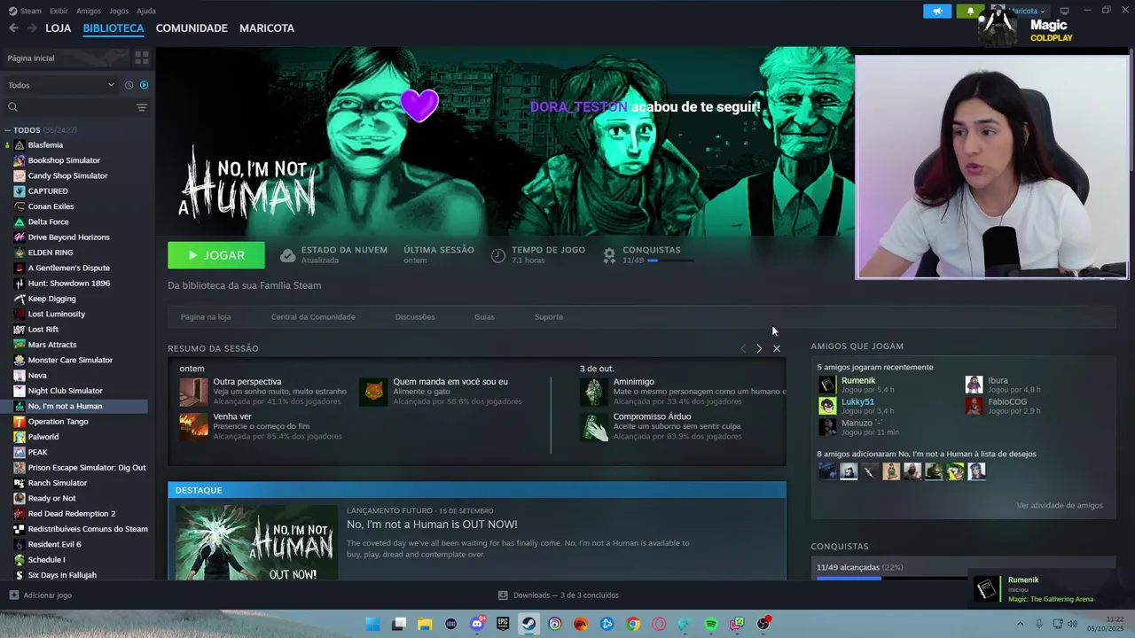Open the Suporte link
The width and height of the screenshot is (1135, 638).
[x=549, y=316]
